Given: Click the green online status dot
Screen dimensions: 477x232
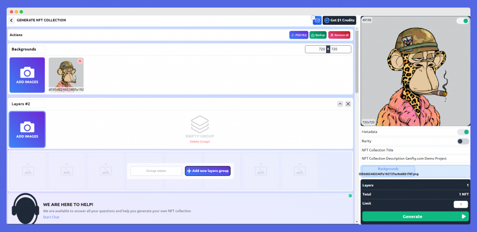Looking at the screenshot, I should point(350,196).
